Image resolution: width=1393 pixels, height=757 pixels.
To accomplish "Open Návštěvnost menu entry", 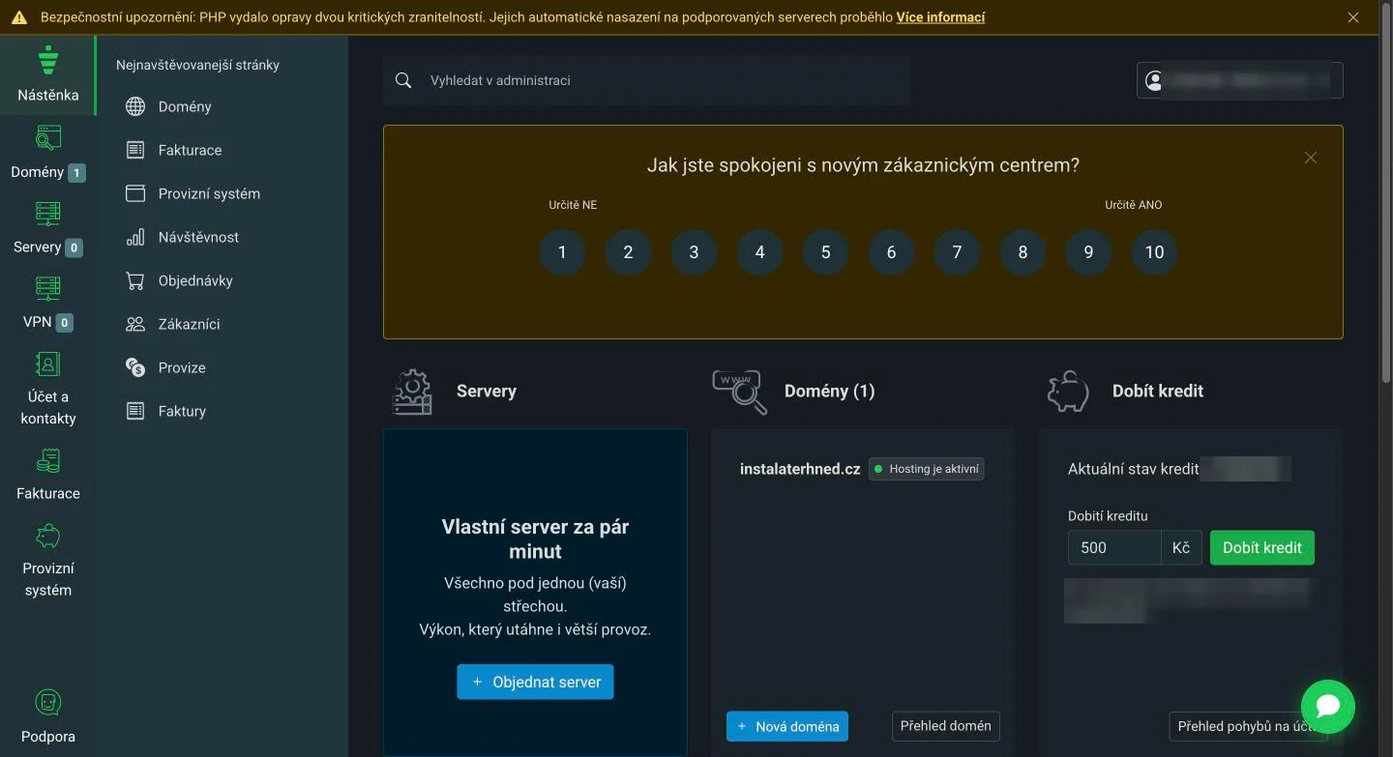I will [x=198, y=237].
